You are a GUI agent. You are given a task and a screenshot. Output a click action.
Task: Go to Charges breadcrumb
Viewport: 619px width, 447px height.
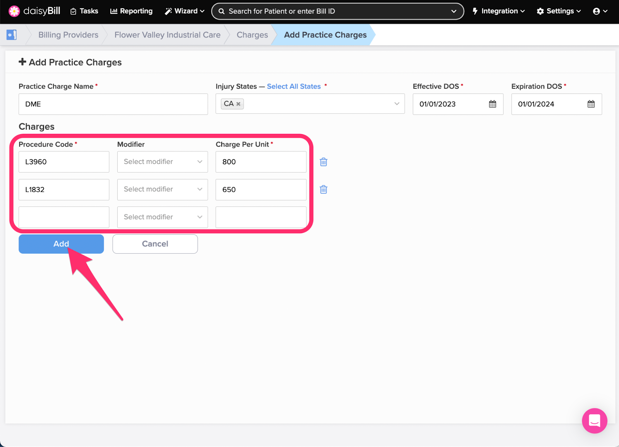(x=252, y=35)
